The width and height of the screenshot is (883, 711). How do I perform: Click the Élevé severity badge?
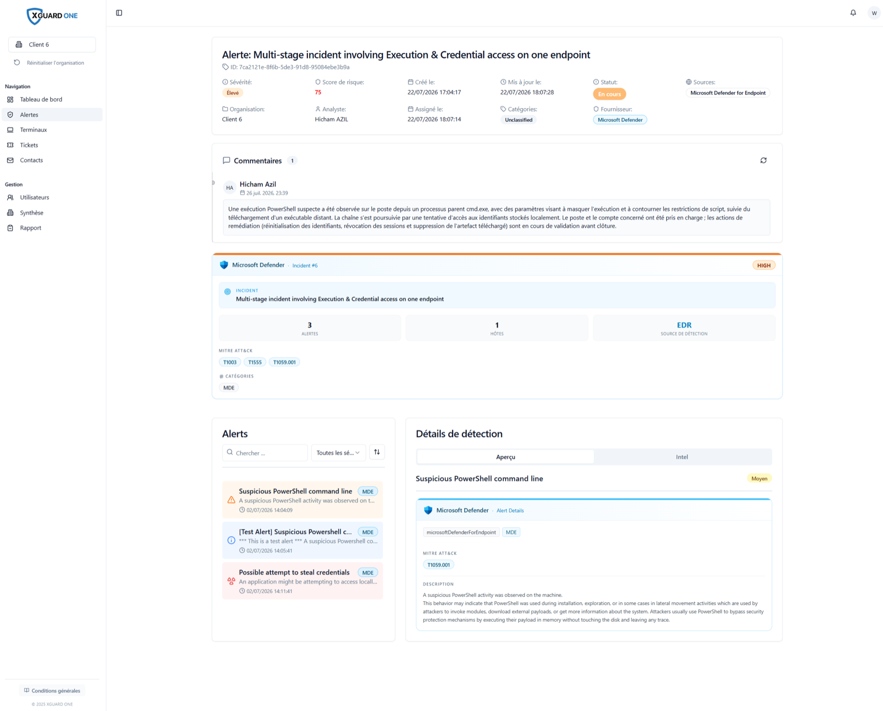tap(233, 93)
